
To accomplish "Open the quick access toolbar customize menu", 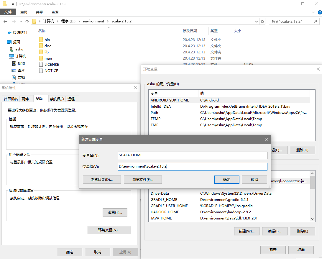I will 12,4.
